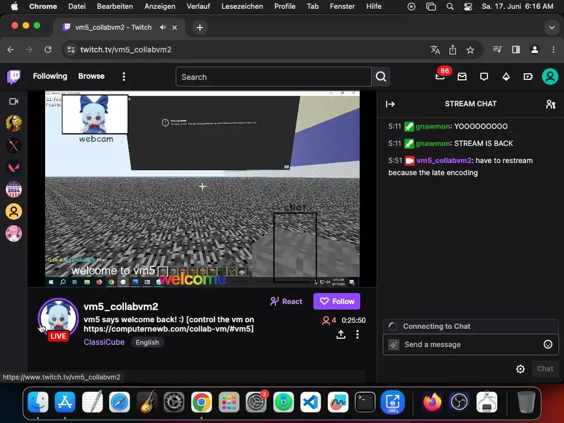Collapse the stream chat panel

(391, 104)
